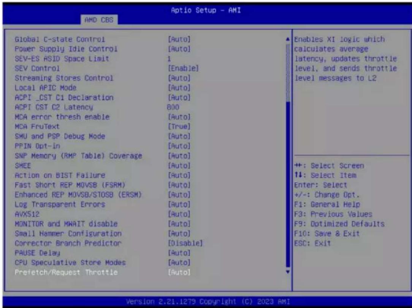Screen dimensions: 412x308
Task: Open Enhanced REP MOVSB/STOSB (ERSM) value
Action: tap(179, 195)
